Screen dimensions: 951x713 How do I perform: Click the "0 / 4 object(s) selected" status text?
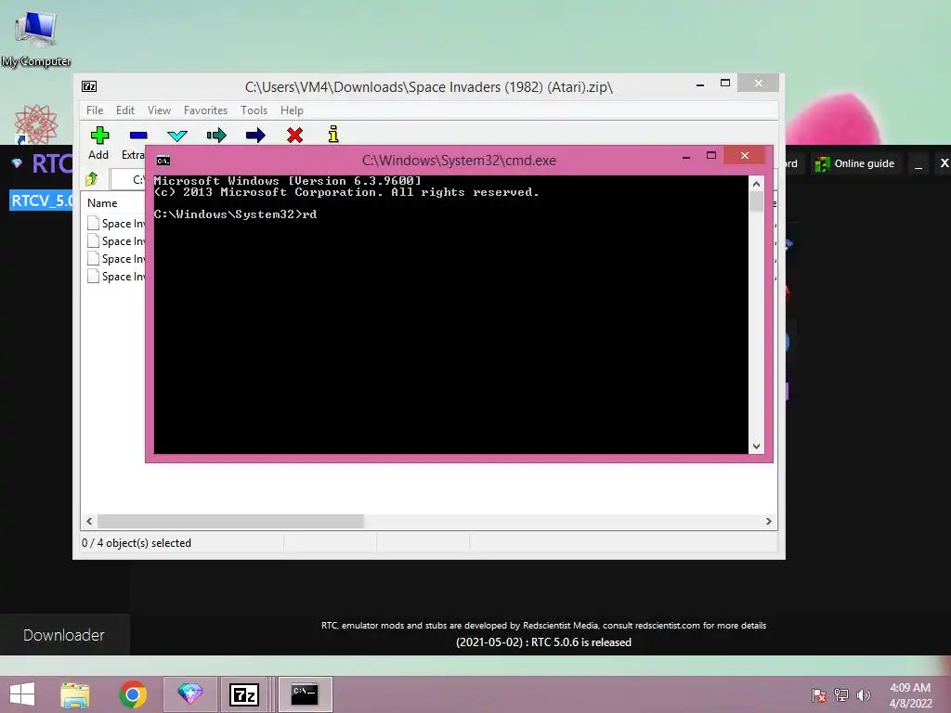click(137, 543)
